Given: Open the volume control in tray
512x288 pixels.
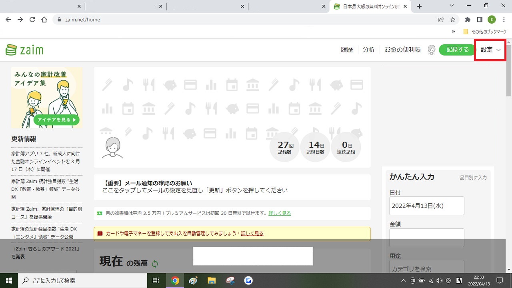Looking at the screenshot, I should [439, 280].
